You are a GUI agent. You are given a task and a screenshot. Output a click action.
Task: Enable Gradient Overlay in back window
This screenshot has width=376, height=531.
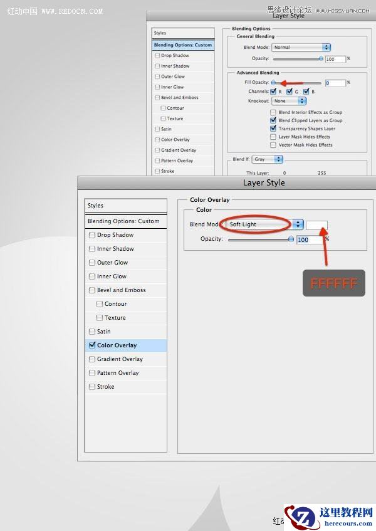tap(157, 150)
